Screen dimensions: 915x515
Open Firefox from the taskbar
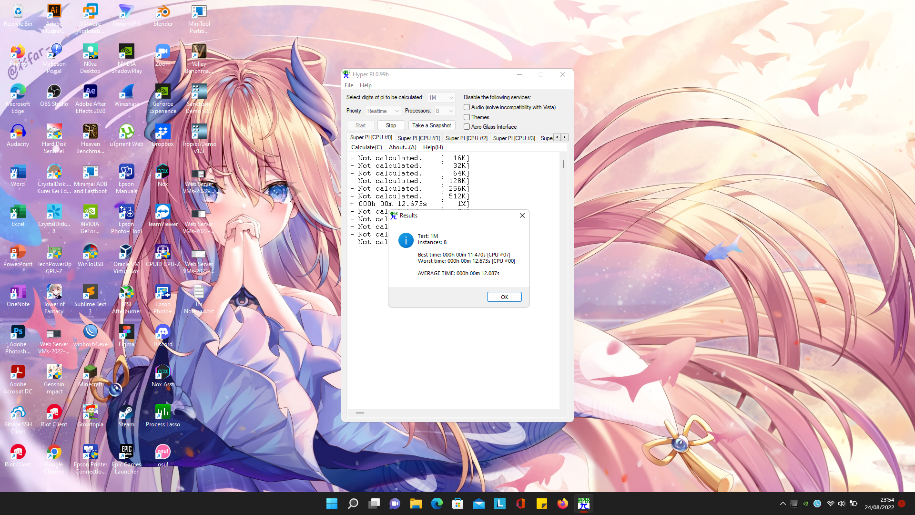click(x=563, y=504)
